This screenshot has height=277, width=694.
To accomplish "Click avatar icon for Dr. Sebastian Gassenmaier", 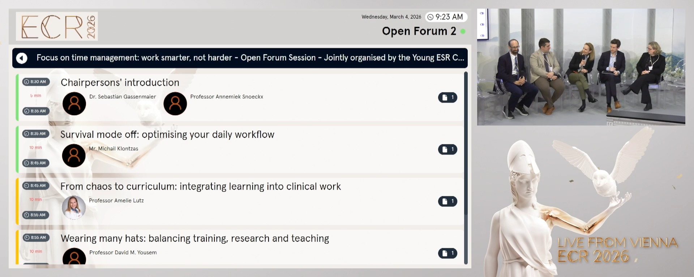I will tap(74, 104).
